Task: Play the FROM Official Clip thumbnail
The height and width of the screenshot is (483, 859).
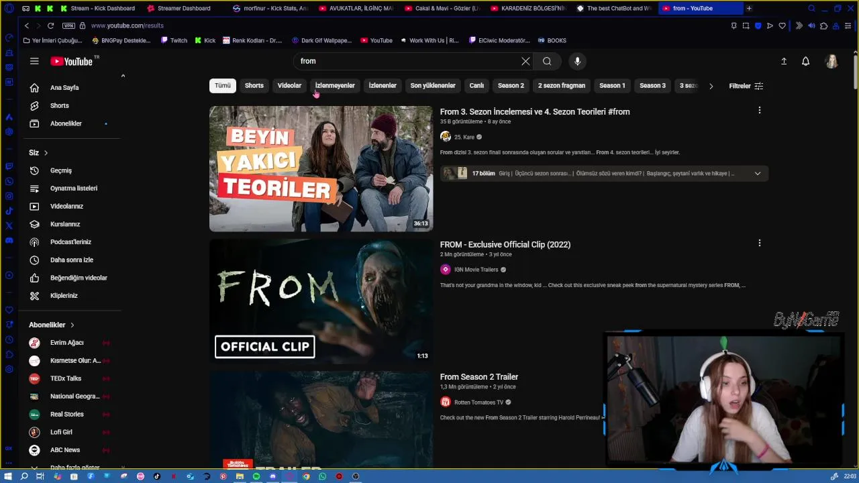Action: [x=321, y=301]
